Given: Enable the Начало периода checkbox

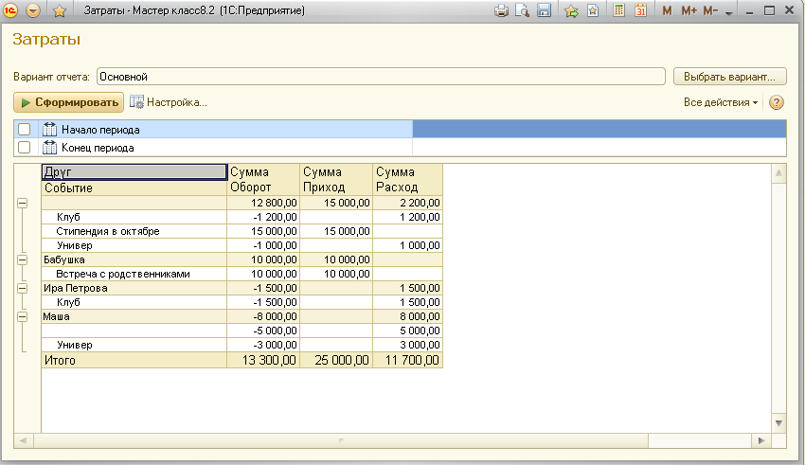Looking at the screenshot, I should coord(25,130).
